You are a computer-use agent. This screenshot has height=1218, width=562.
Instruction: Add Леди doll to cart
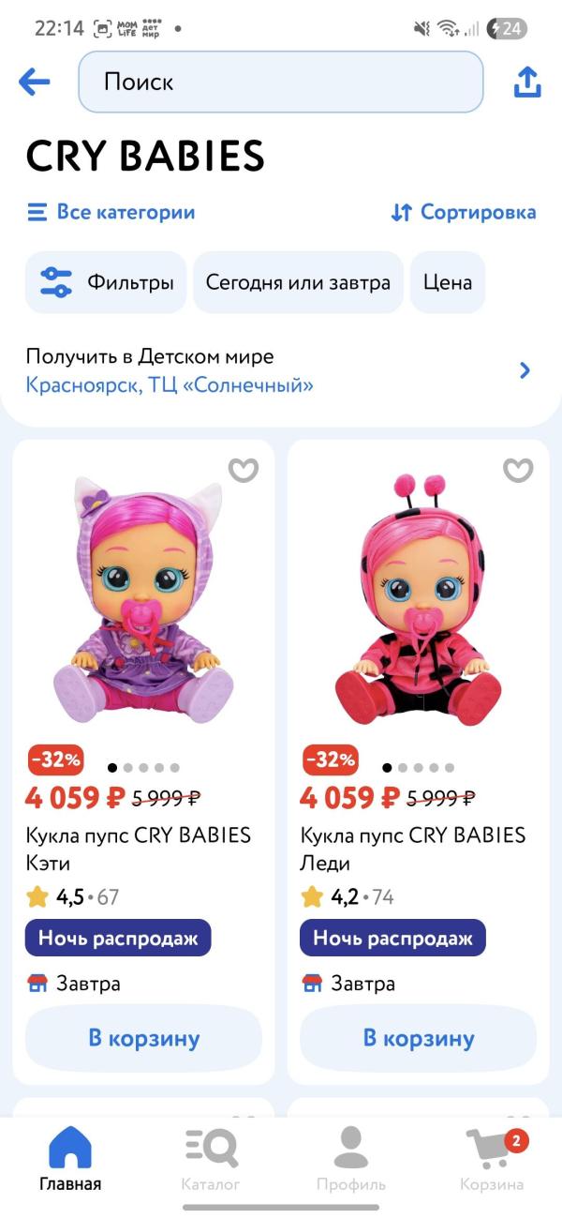point(418,1038)
